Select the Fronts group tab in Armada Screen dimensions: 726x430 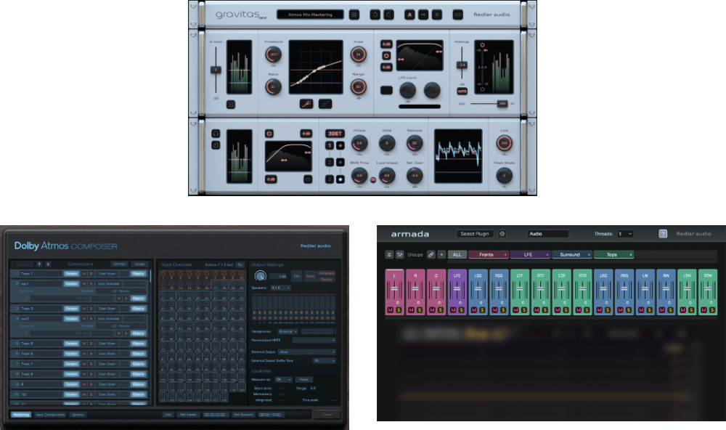point(489,254)
